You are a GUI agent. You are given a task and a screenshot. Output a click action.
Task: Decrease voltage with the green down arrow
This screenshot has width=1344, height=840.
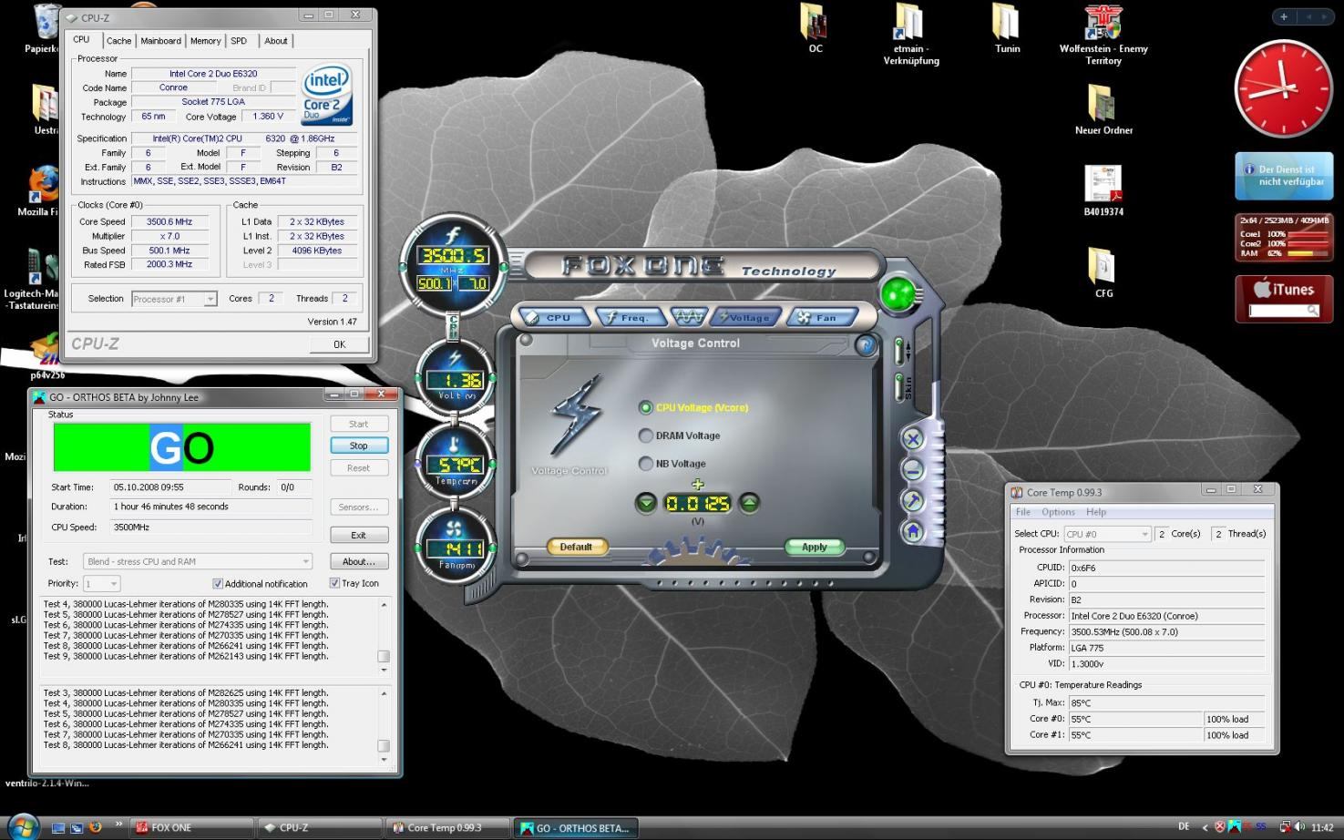pos(646,503)
